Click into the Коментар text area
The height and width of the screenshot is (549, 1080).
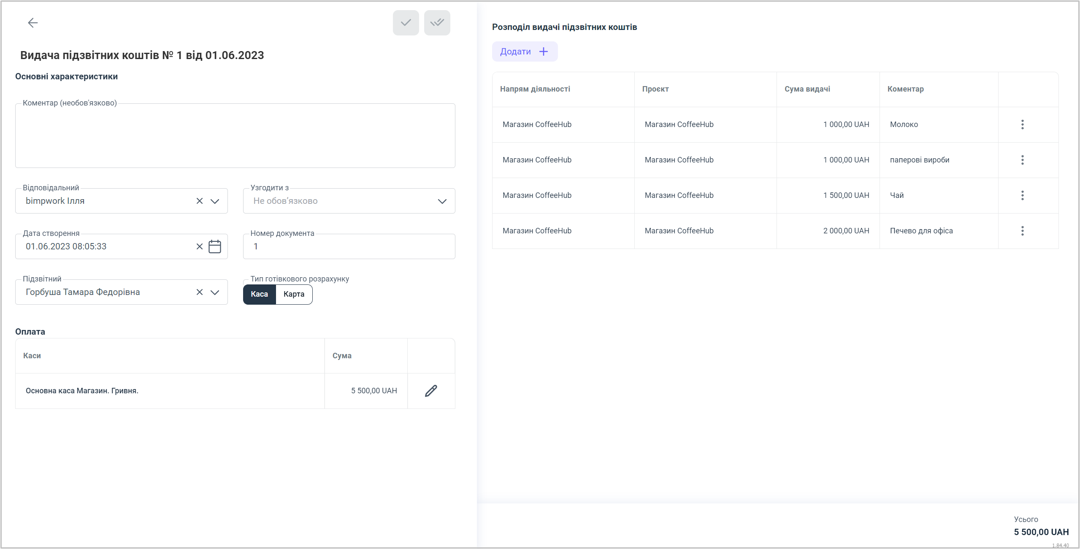235,136
